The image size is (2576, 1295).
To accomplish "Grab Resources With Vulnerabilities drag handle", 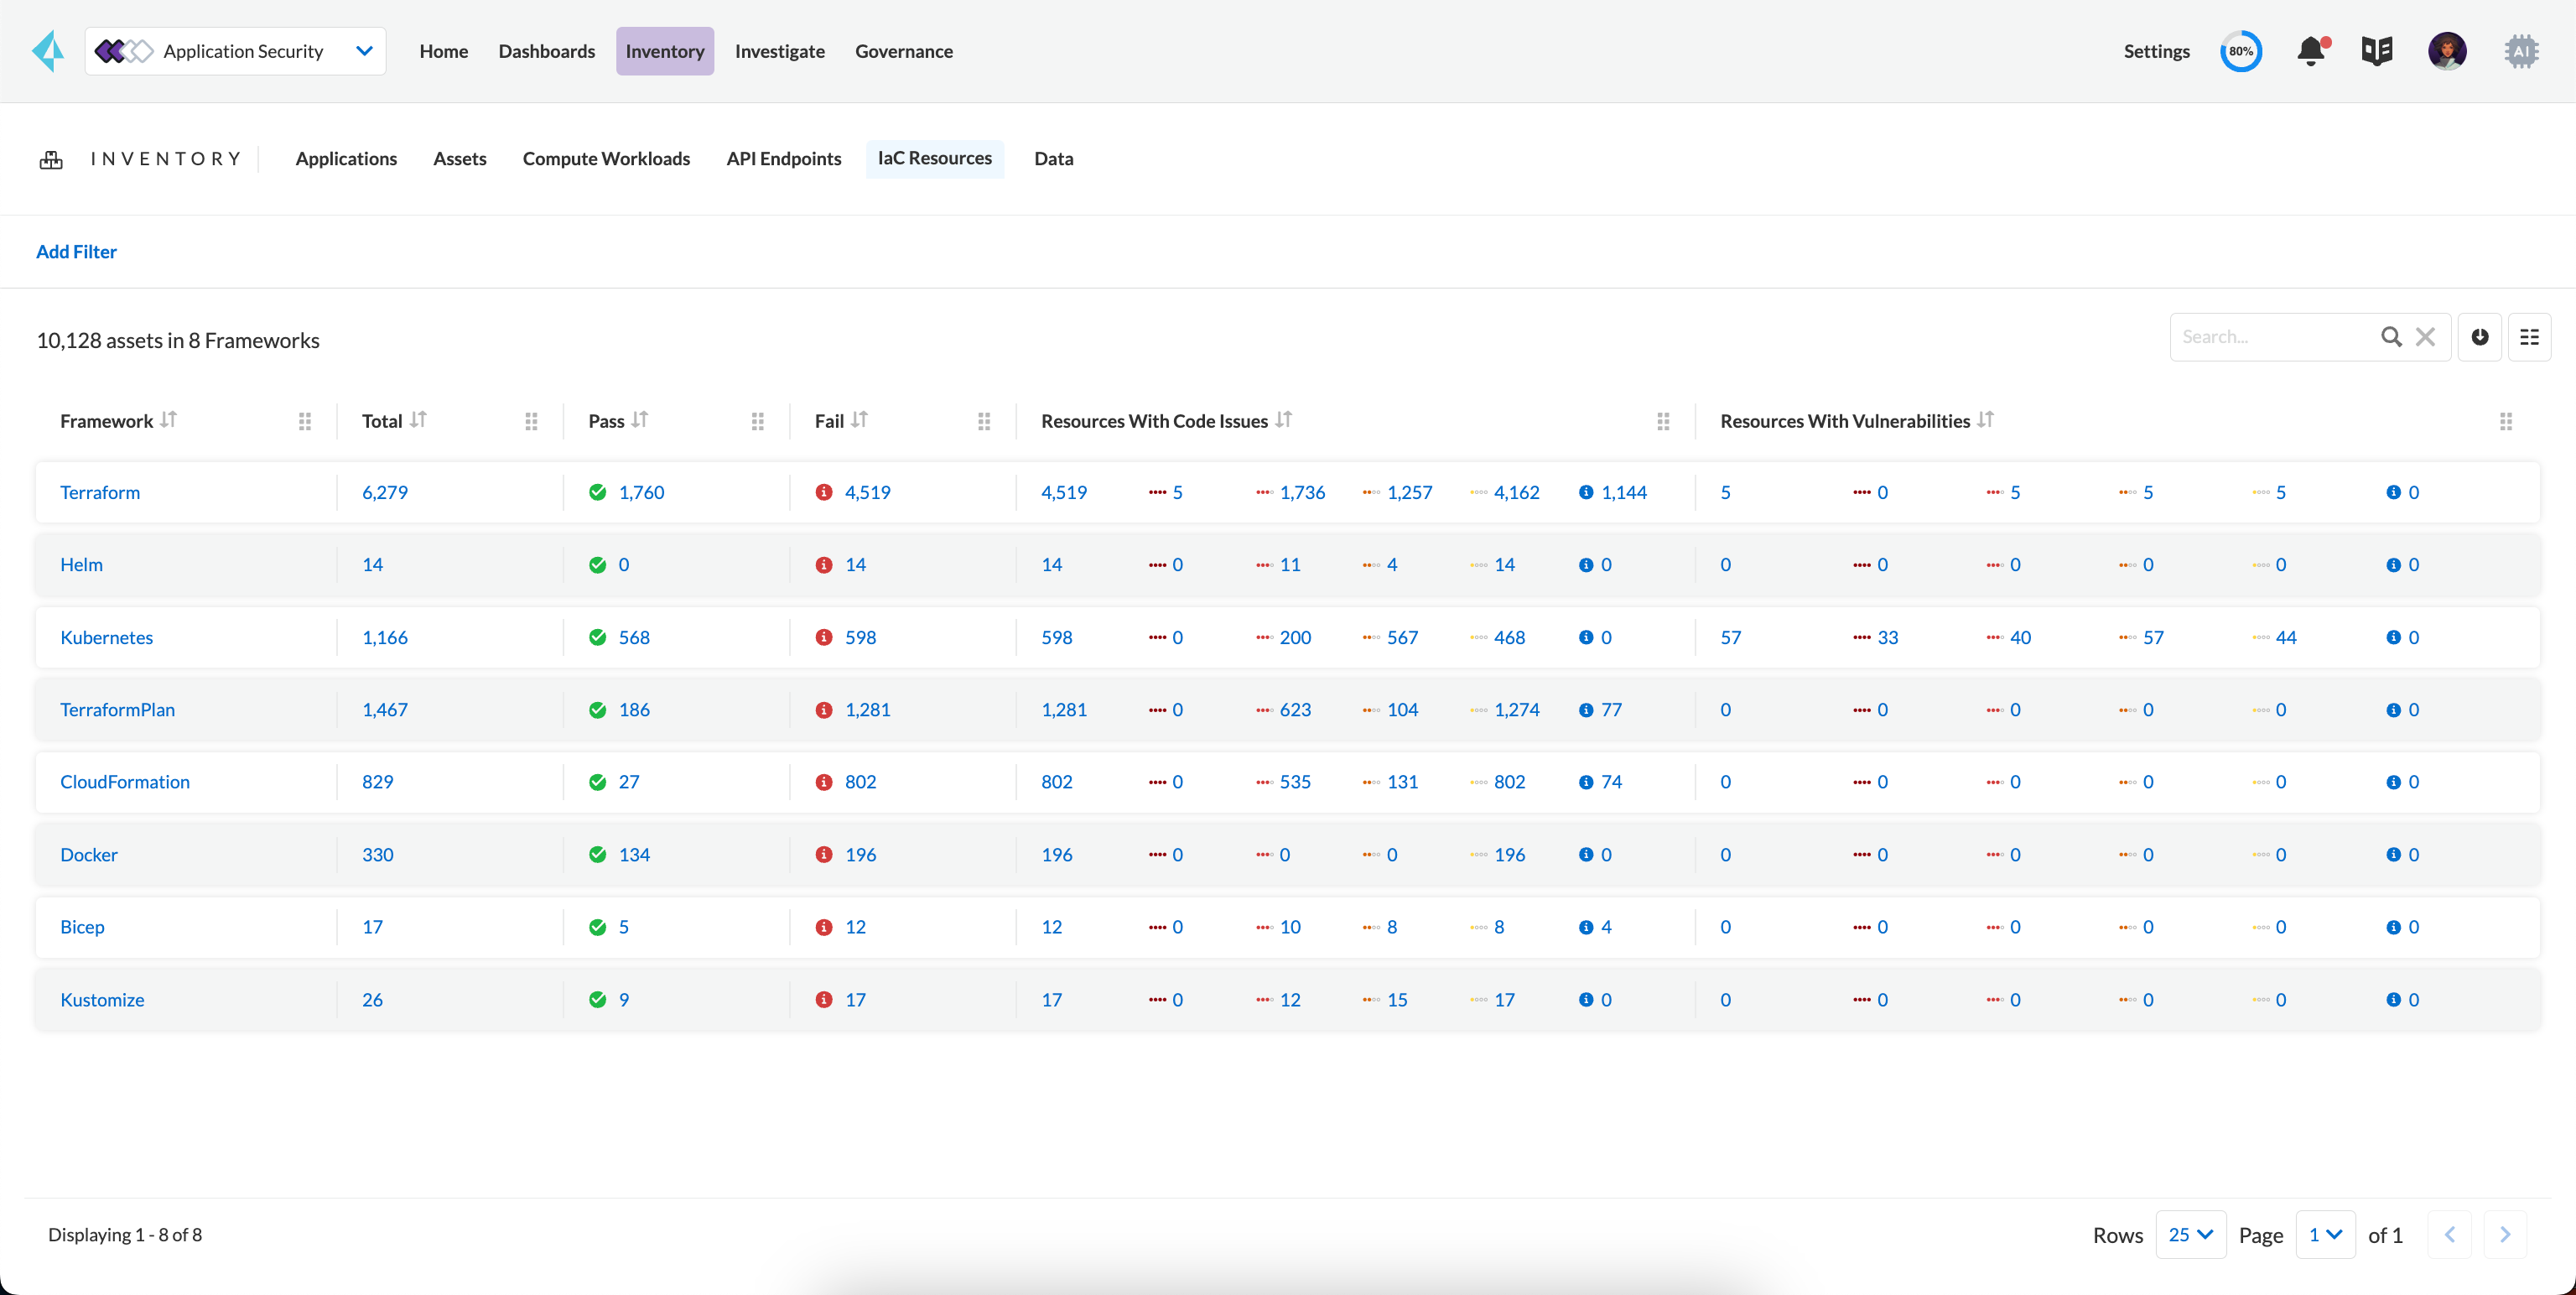I will [x=2506, y=422].
